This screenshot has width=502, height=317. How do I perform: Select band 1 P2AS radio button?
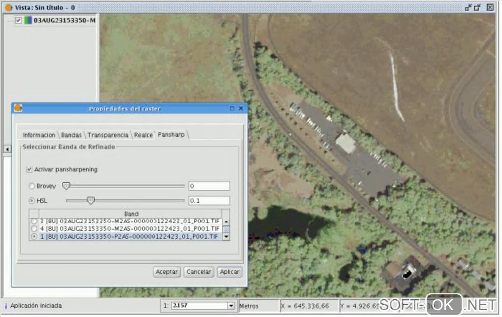click(34, 237)
